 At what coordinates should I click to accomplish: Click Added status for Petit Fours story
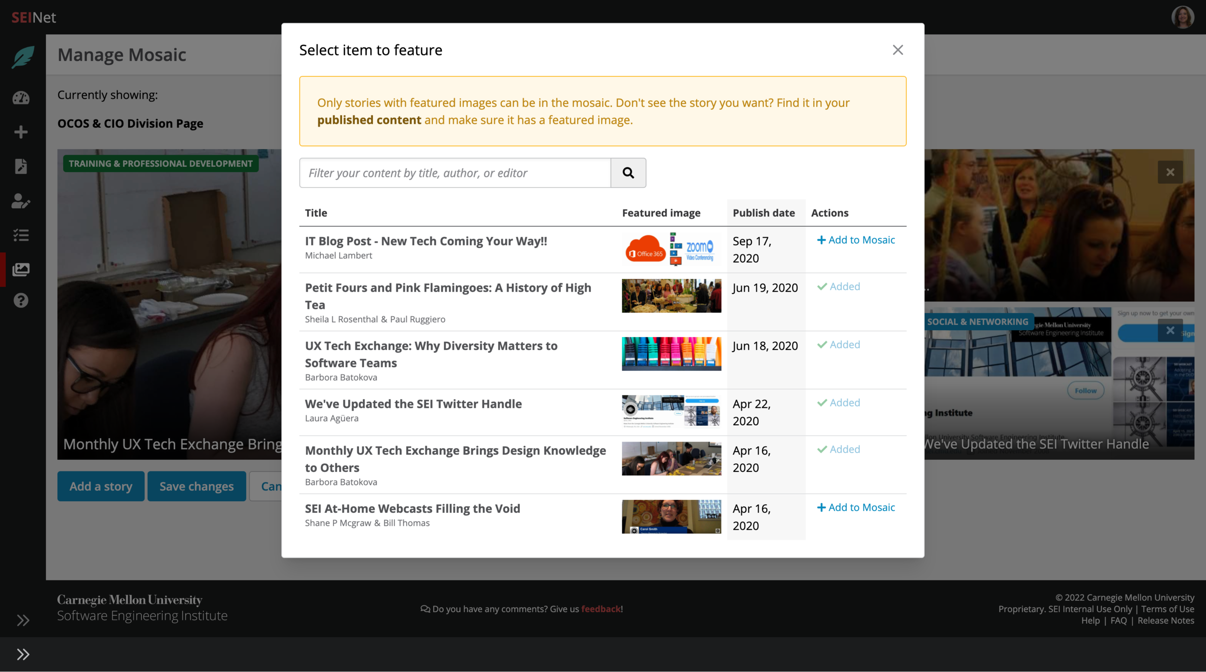tap(838, 286)
